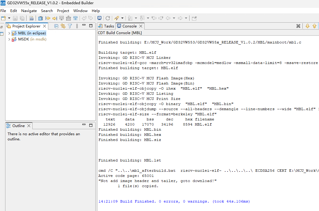Image resolution: width=319 pixels, height=211 pixels.
Task: Toggle Link with Editor in Project Explorer
Action: (63, 26)
